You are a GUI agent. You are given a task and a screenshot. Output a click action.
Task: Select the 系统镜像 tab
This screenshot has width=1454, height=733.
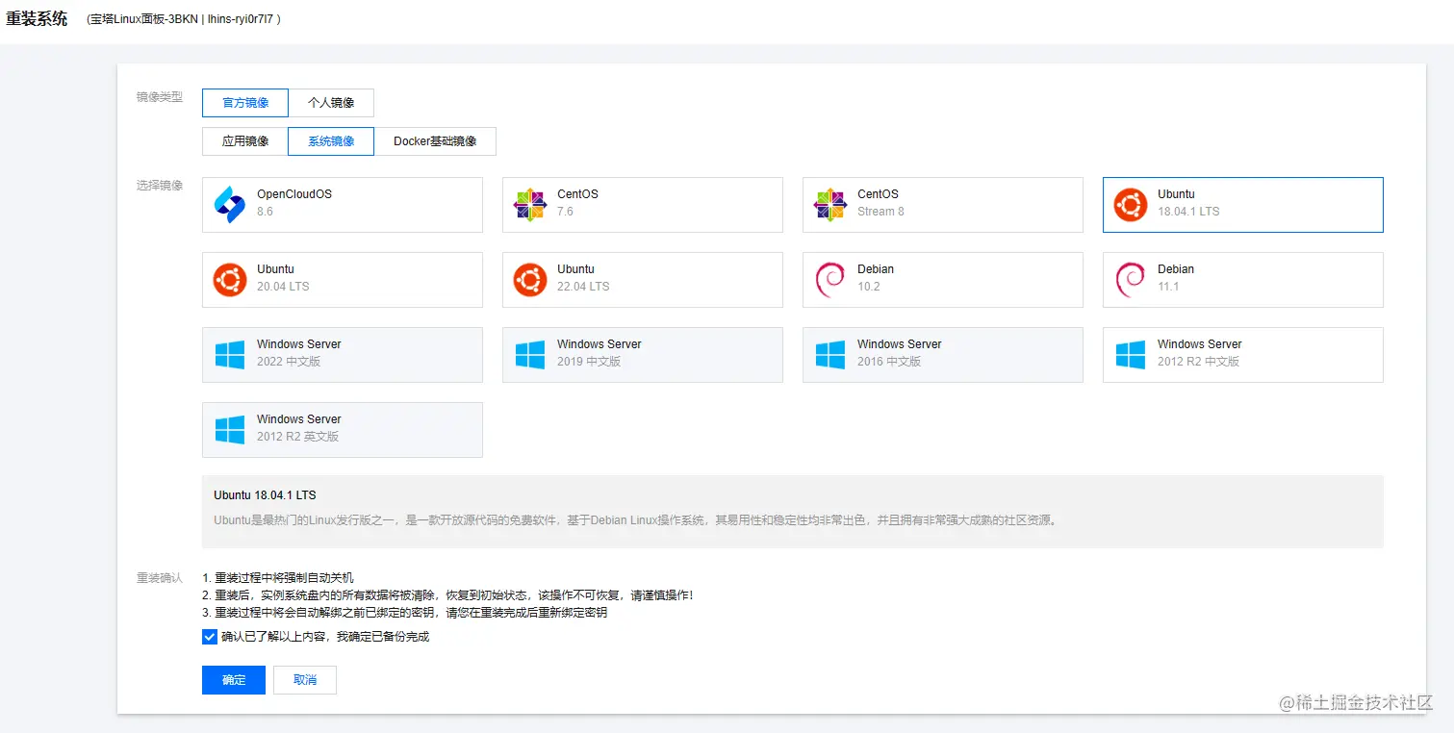(x=331, y=141)
